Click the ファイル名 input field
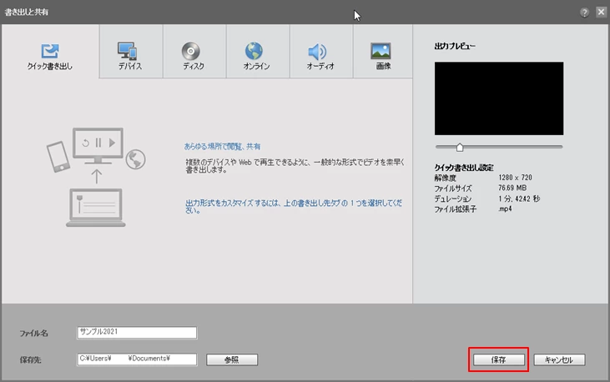The image size is (610, 382). 137,333
